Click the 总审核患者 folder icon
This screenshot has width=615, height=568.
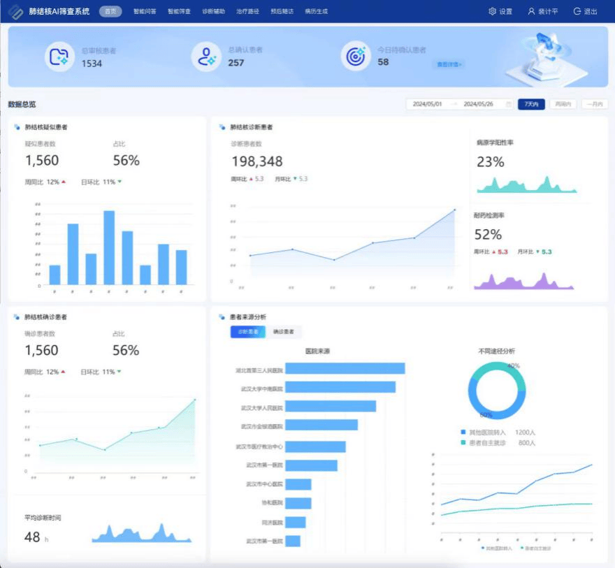tap(59, 57)
